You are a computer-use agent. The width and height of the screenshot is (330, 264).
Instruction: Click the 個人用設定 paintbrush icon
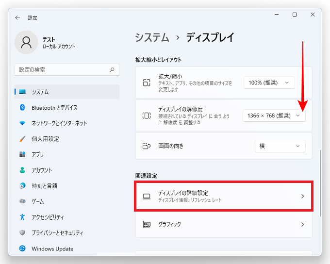click(x=22, y=139)
